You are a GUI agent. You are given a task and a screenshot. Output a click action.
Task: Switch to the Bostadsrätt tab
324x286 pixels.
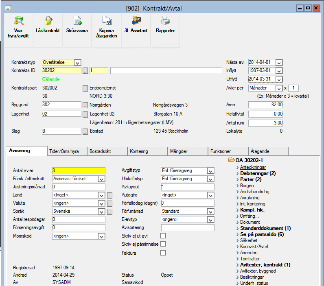107,151
